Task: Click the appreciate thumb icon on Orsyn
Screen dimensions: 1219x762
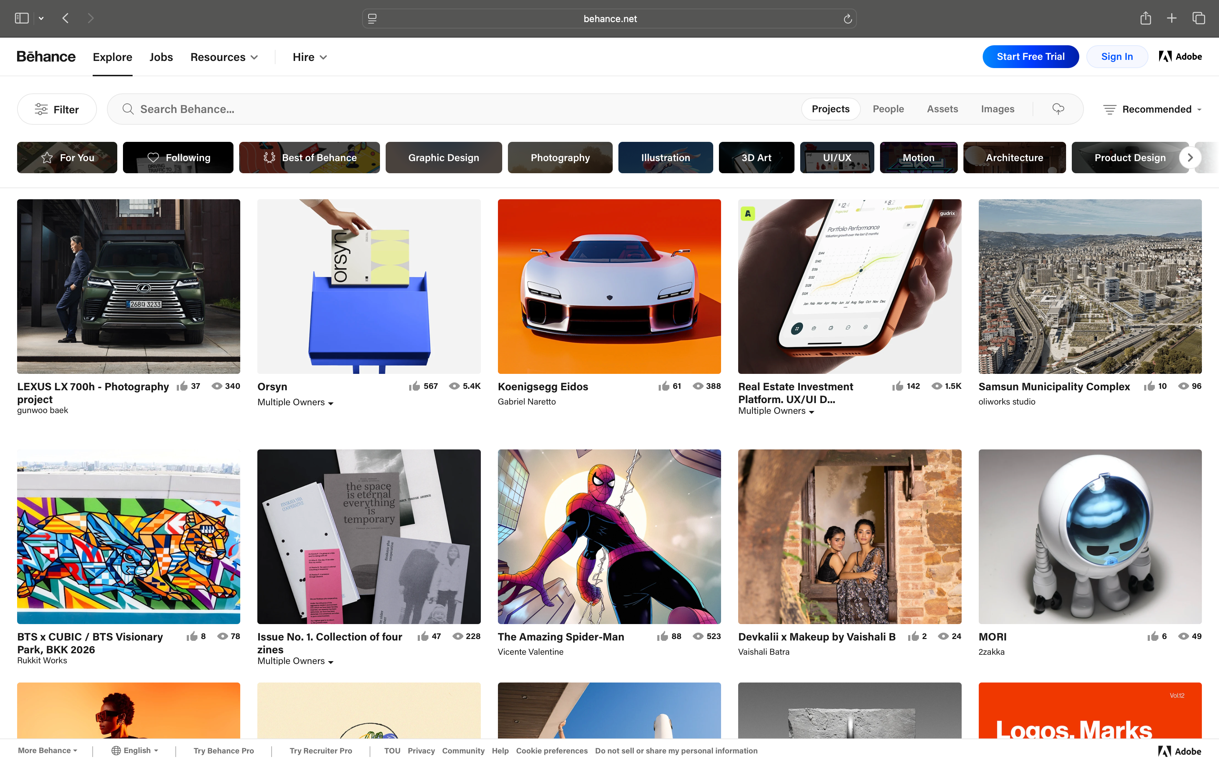Action: 414,386
